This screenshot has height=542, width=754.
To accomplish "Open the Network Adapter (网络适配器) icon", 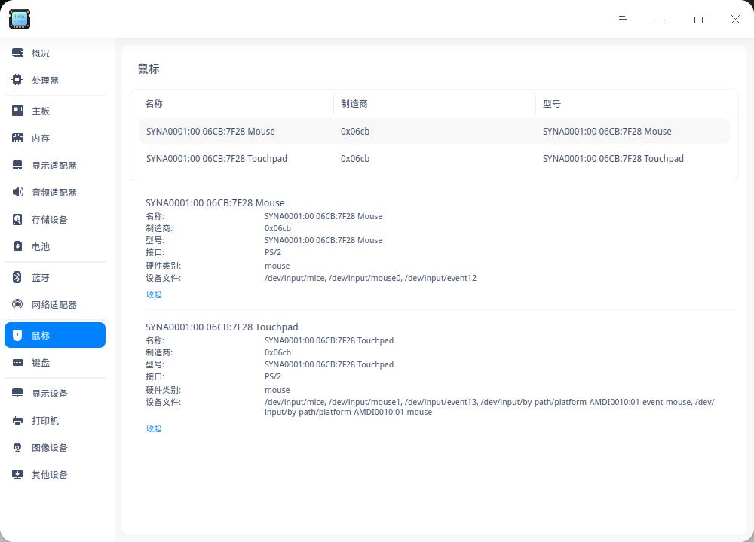I will click(x=17, y=305).
